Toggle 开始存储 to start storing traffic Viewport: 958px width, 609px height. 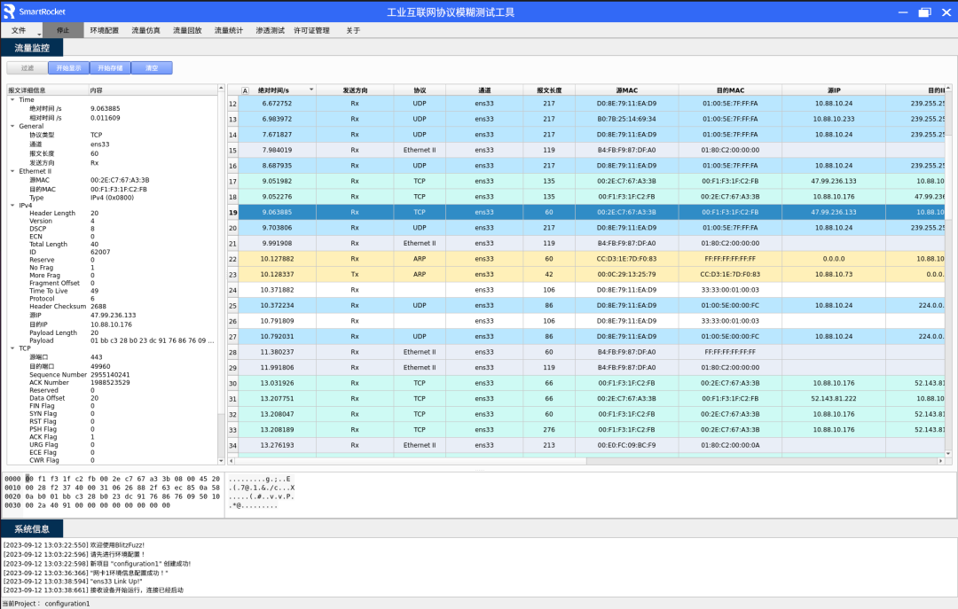(110, 68)
